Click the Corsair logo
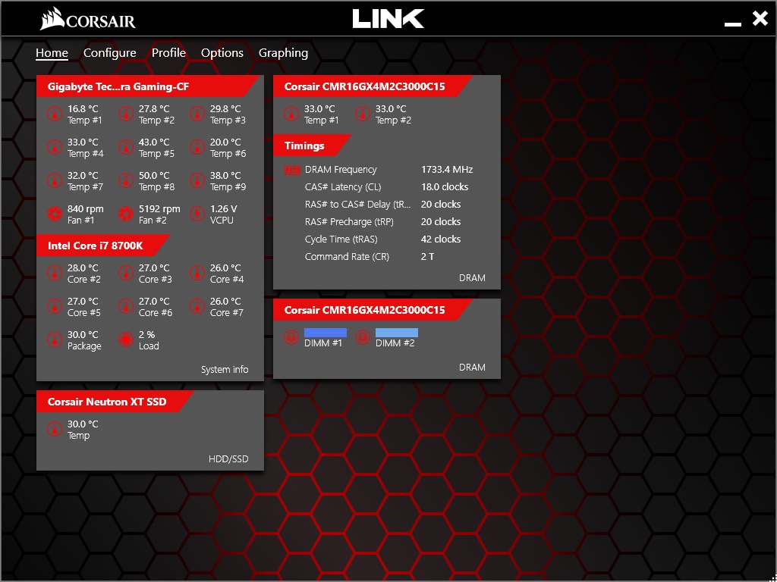This screenshot has width=777, height=582. (x=88, y=19)
